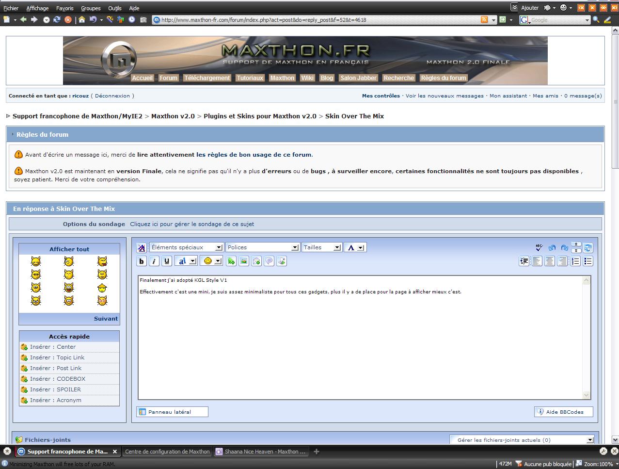Click Aucune pub bloquée in status bar
This screenshot has width=619, height=469.
(x=544, y=464)
